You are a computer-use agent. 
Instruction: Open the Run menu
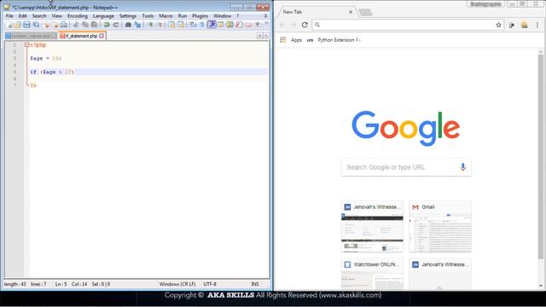pos(183,16)
